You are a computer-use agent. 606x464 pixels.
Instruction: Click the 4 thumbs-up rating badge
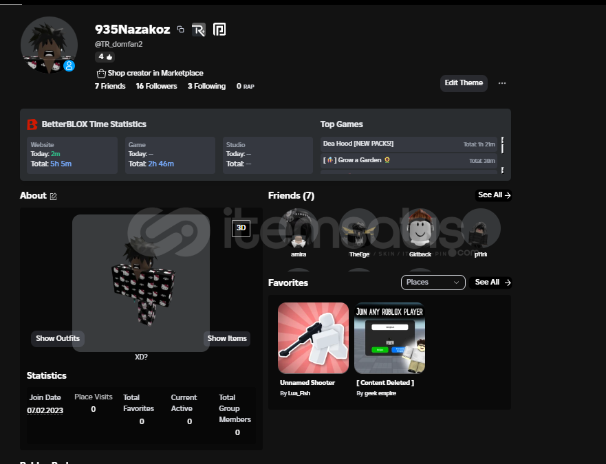pyautogui.click(x=105, y=57)
